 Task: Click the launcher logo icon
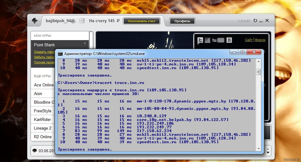coord(35,20)
